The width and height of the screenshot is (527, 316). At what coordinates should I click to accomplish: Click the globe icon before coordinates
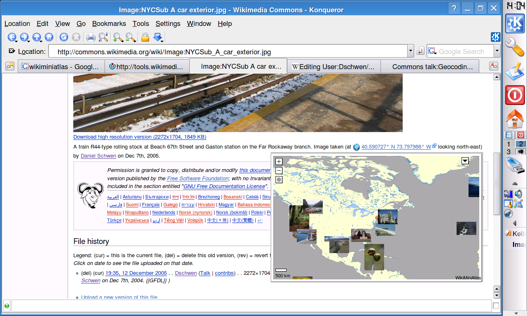pos(357,147)
